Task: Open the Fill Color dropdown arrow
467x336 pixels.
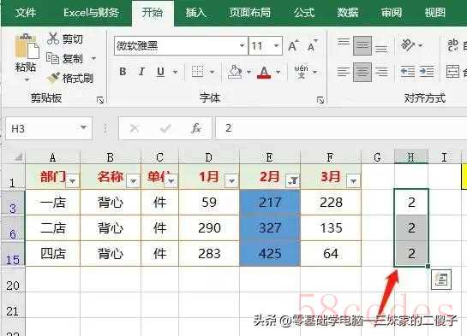Action: 249,72
